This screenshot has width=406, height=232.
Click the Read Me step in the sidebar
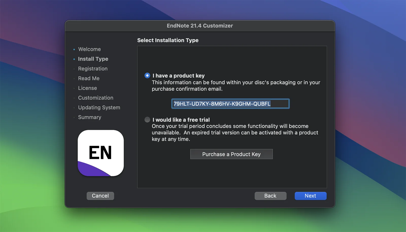pyautogui.click(x=89, y=78)
